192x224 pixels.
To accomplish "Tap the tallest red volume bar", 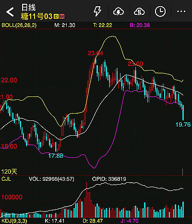I will [86, 200].
